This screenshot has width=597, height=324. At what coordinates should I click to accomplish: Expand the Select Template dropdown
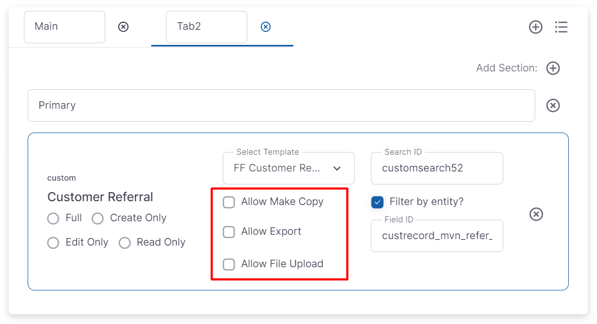pos(288,168)
